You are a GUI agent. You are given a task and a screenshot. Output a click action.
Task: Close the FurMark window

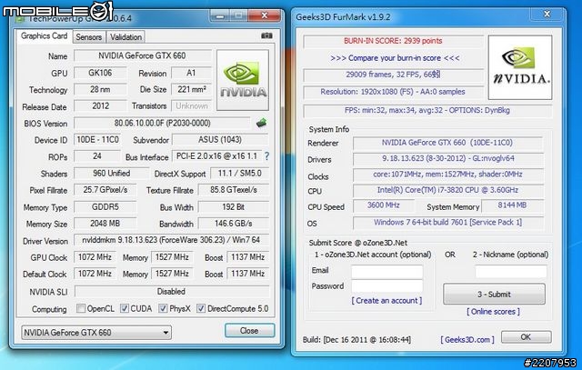(547, 15)
